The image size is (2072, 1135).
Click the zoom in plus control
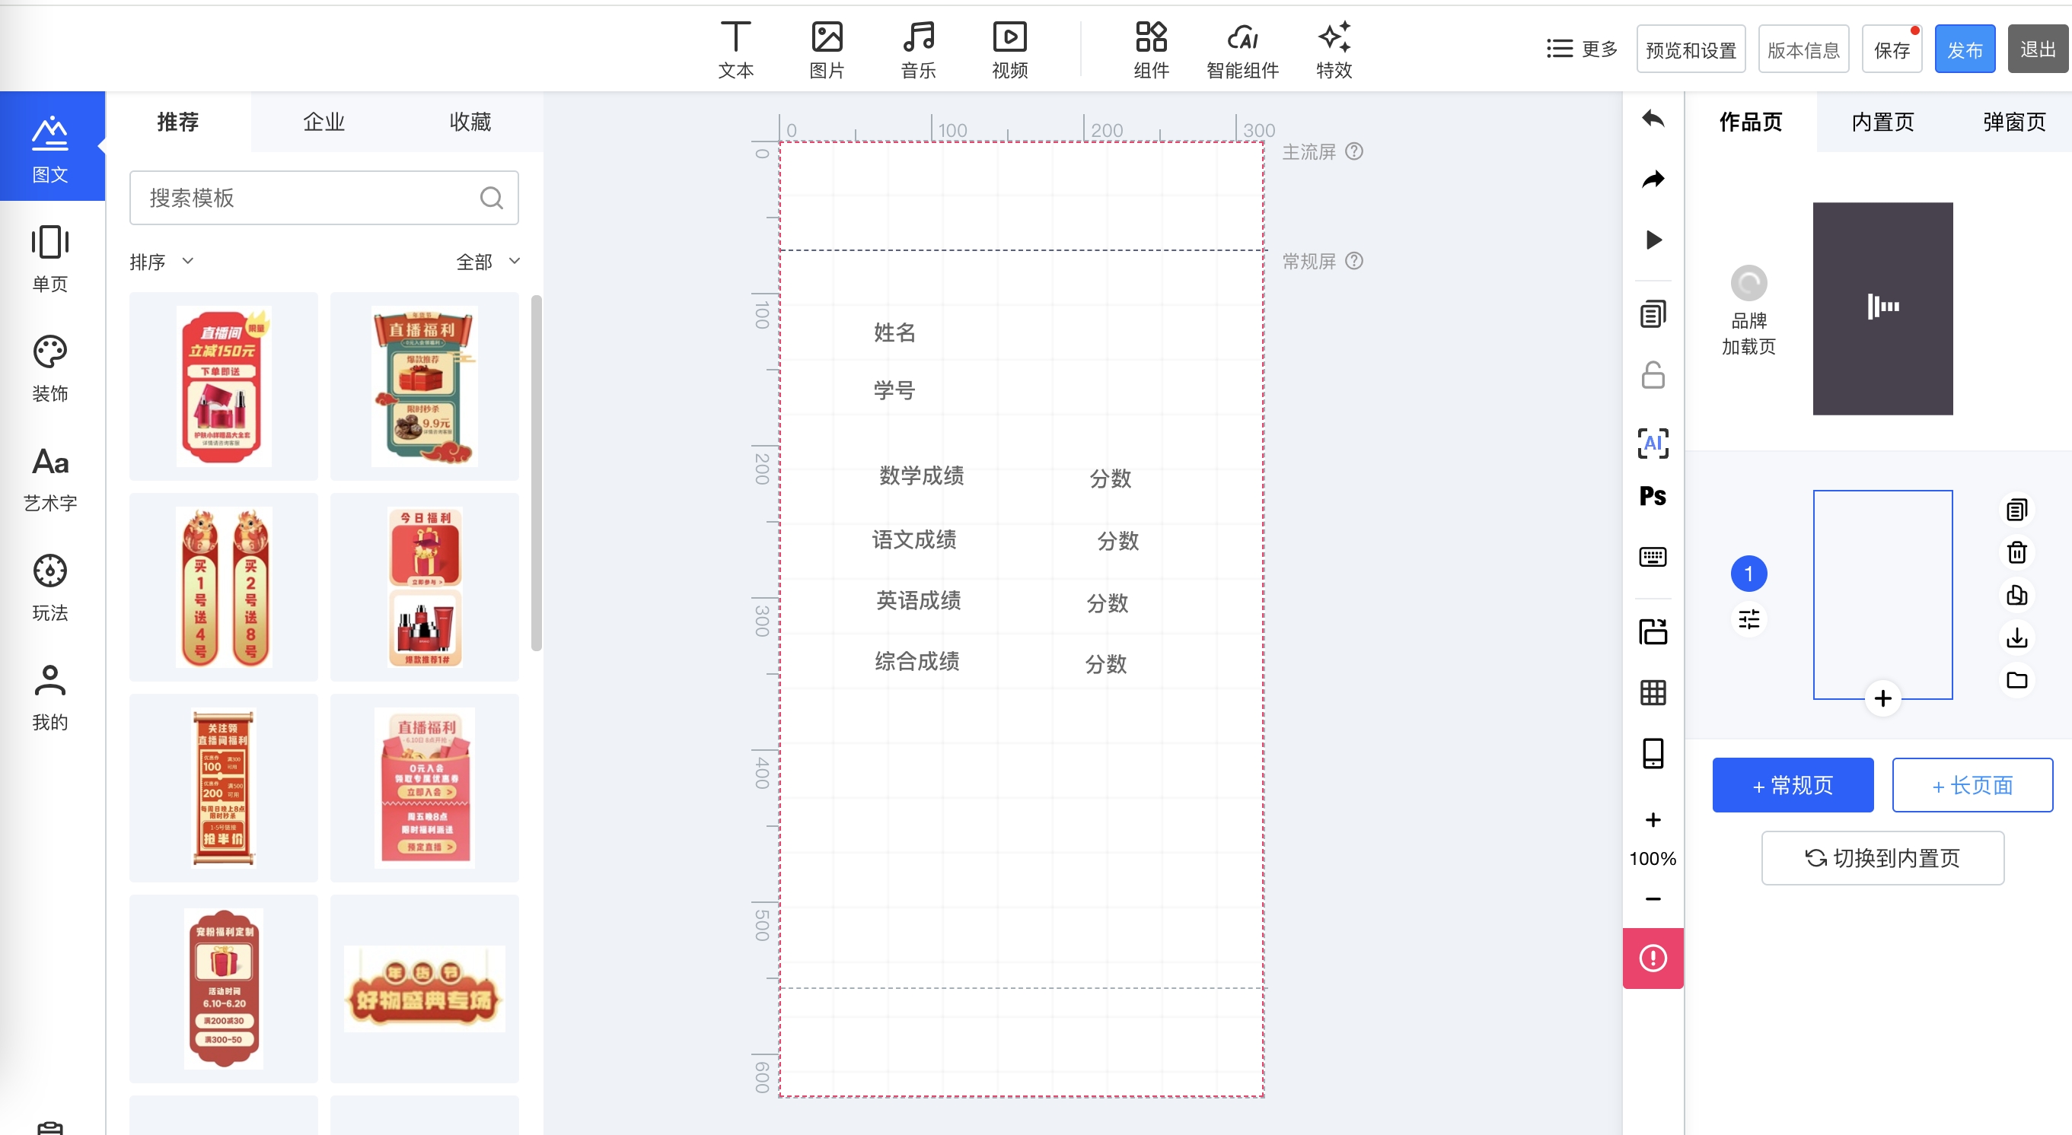pyautogui.click(x=1653, y=819)
